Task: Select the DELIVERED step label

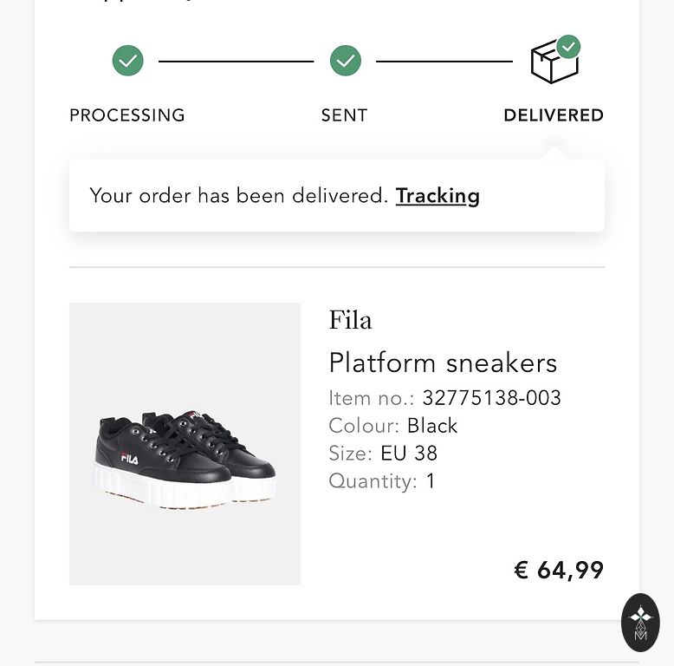Action: click(x=554, y=115)
